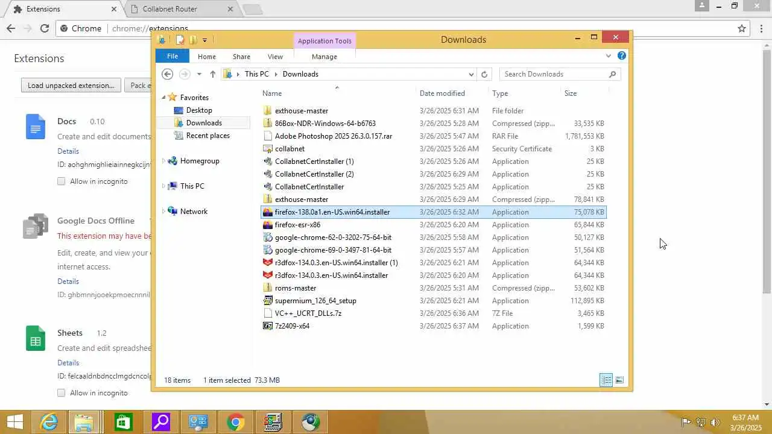Screen dimensions: 772x434
Task: Open the previous locations dropdown in the Explorer address bar
Action: click(x=471, y=74)
